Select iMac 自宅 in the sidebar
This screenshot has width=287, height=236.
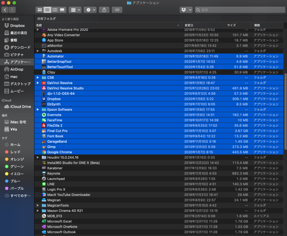[x=17, y=122]
